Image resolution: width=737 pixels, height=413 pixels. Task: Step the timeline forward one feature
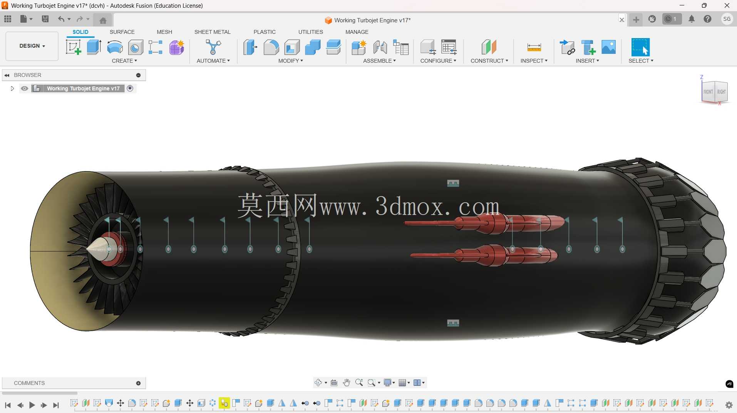44,405
